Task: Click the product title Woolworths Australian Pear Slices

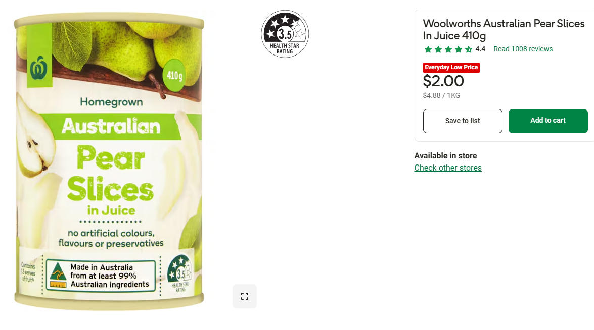Action: pos(504,29)
